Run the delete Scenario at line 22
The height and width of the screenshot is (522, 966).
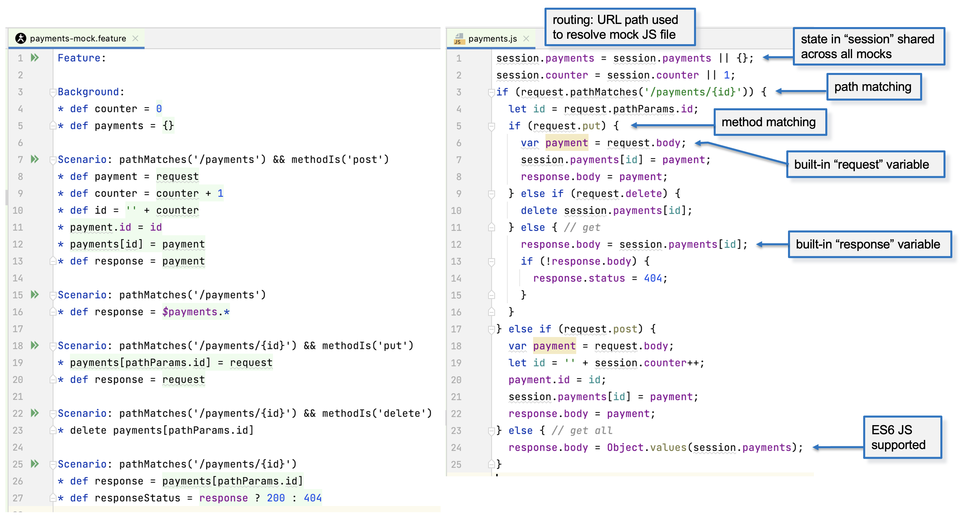pos(35,413)
